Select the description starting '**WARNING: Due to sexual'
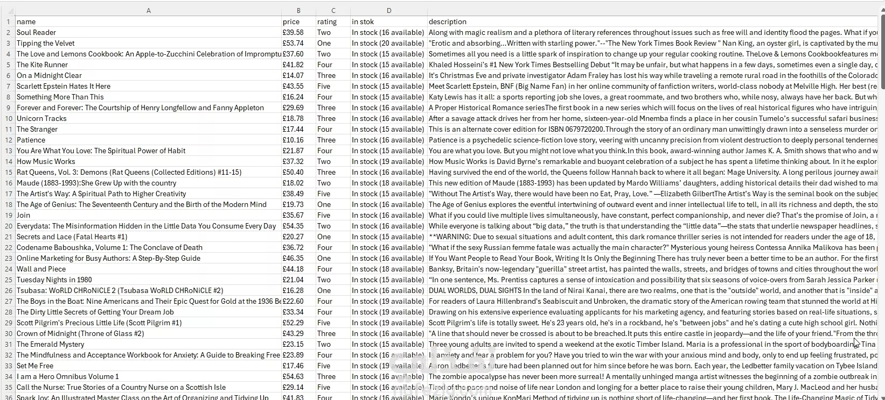Viewport: 885px width, 400px height. 652,237
